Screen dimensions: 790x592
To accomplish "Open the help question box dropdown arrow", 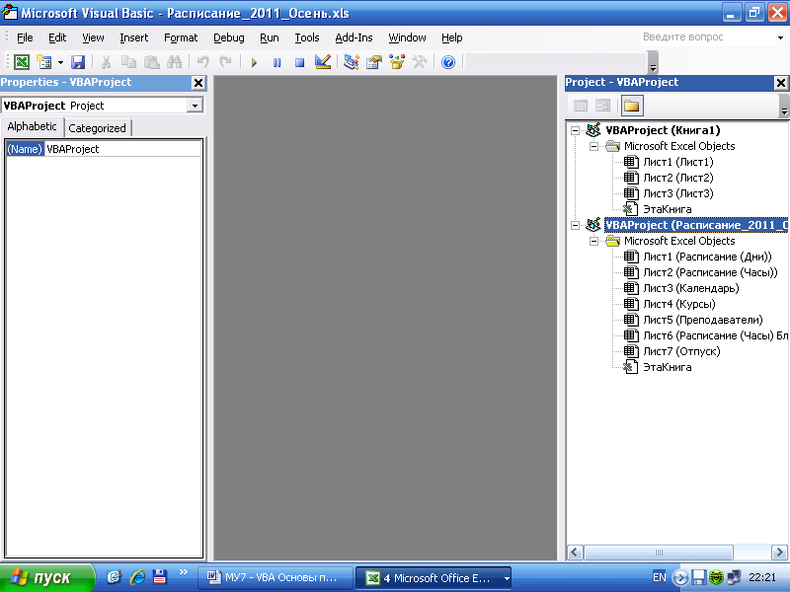I will coord(780,37).
